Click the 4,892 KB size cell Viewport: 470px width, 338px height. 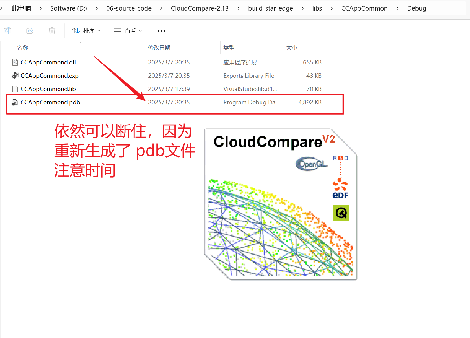coord(310,102)
